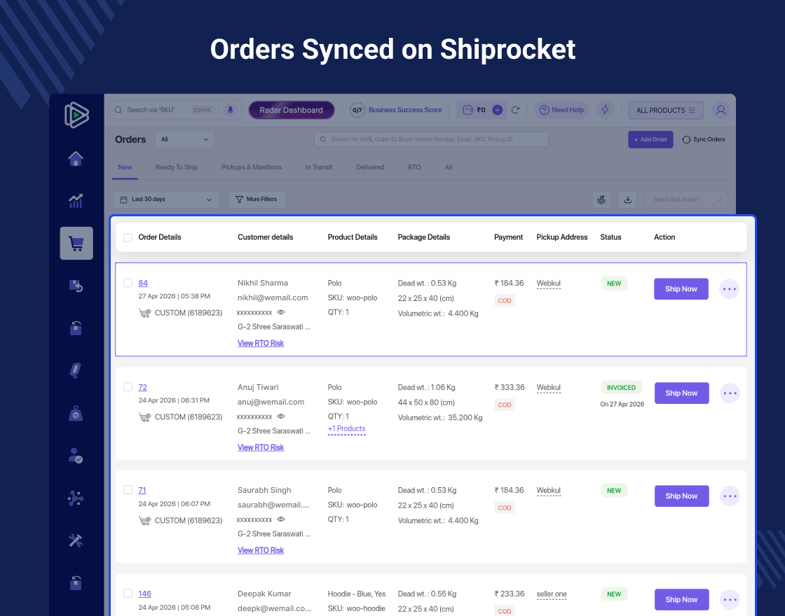Image resolution: width=785 pixels, height=616 pixels.
Task: Click the download orders icon
Action: tap(628, 199)
